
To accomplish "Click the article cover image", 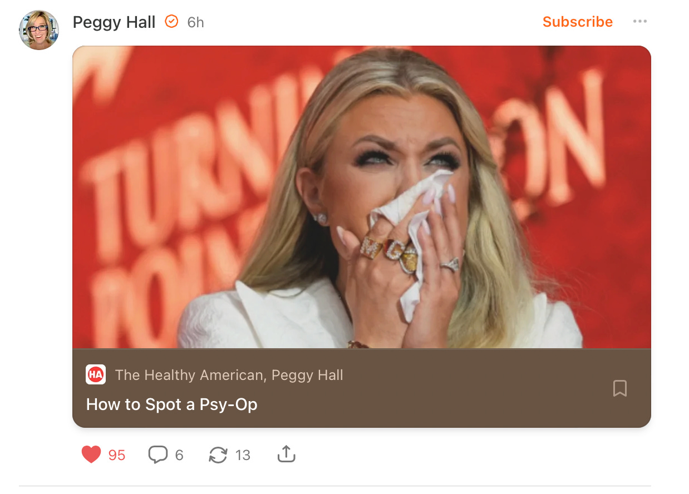I will pyautogui.click(x=362, y=197).
